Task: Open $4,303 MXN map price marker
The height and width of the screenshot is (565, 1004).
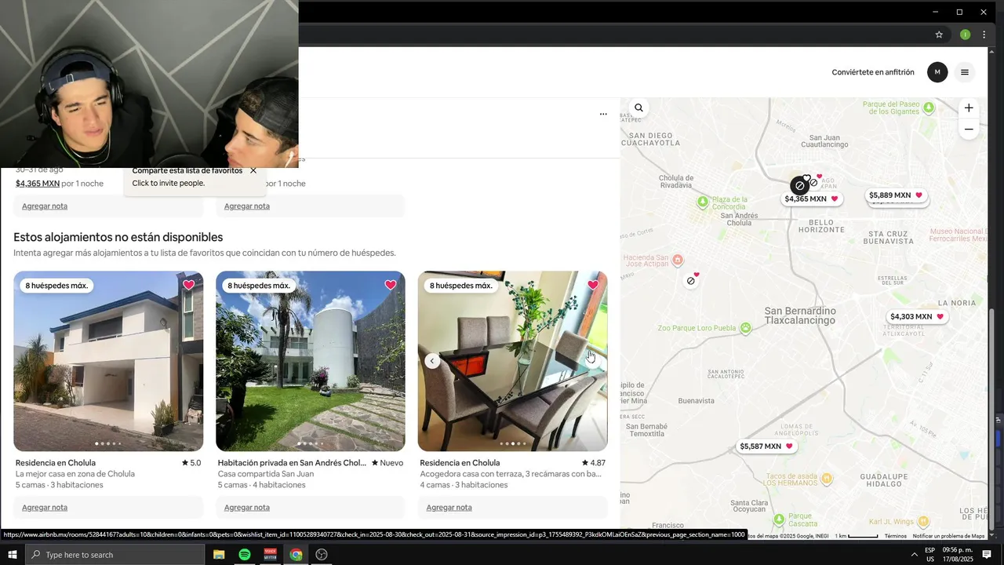Action: pyautogui.click(x=918, y=317)
